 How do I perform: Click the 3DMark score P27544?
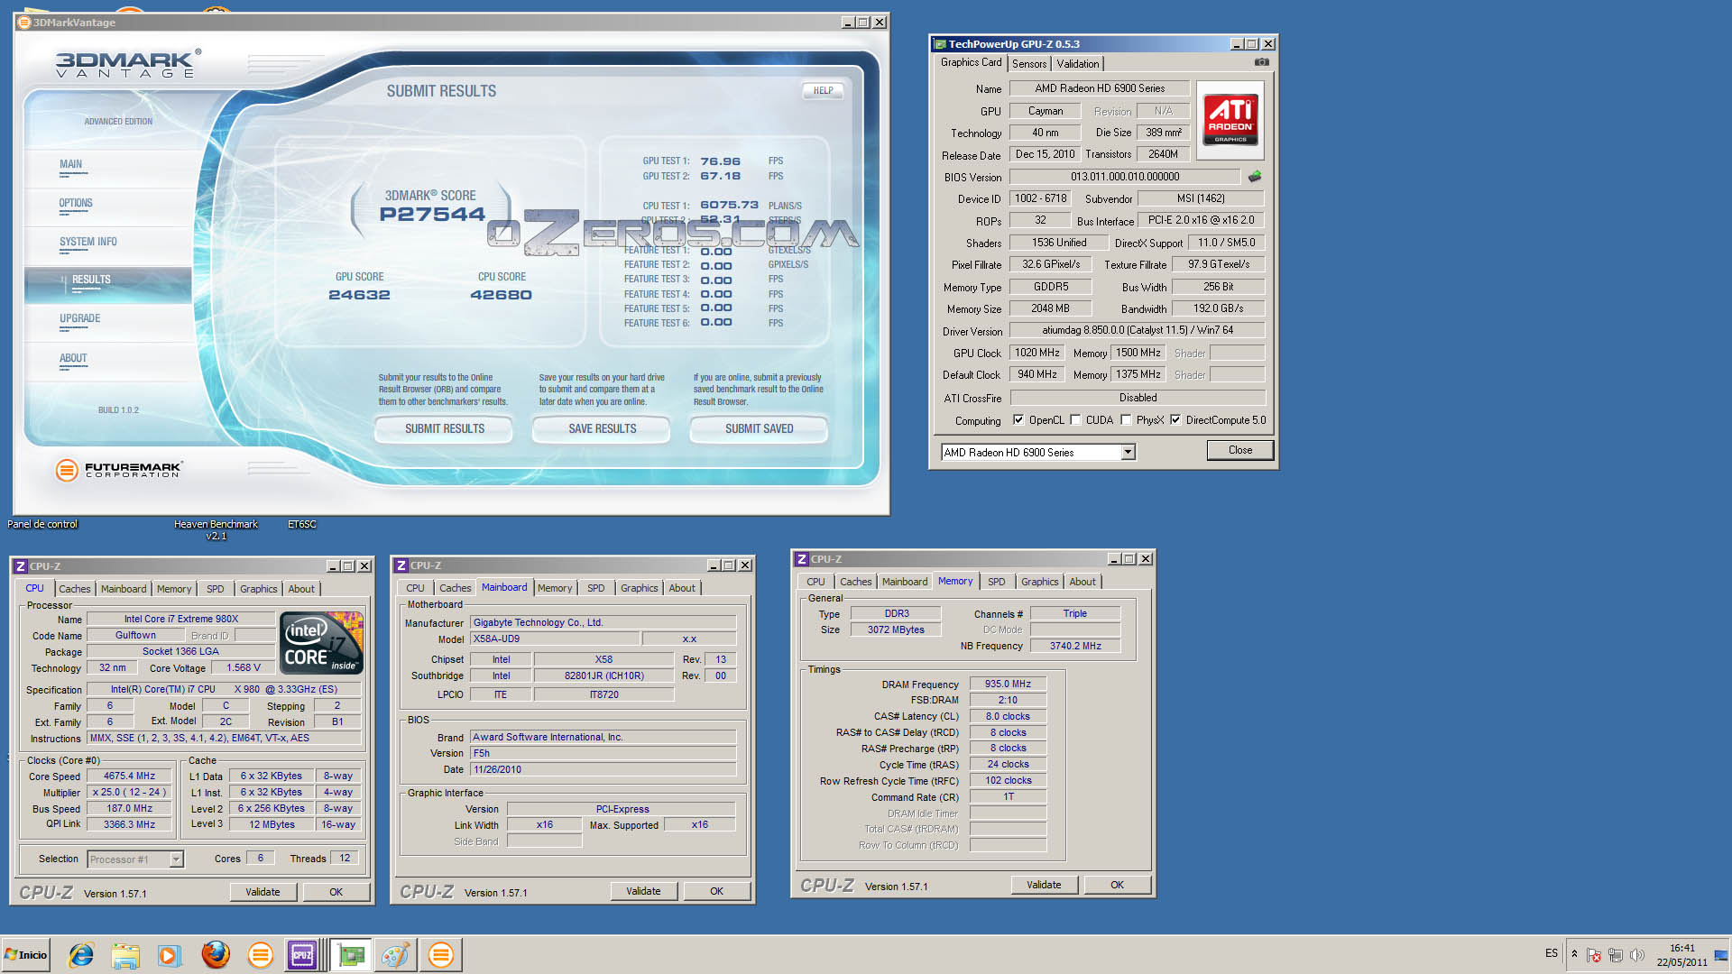point(432,215)
